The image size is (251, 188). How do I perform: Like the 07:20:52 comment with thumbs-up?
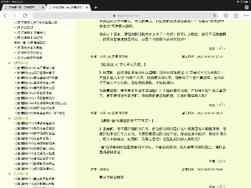click(x=222, y=161)
